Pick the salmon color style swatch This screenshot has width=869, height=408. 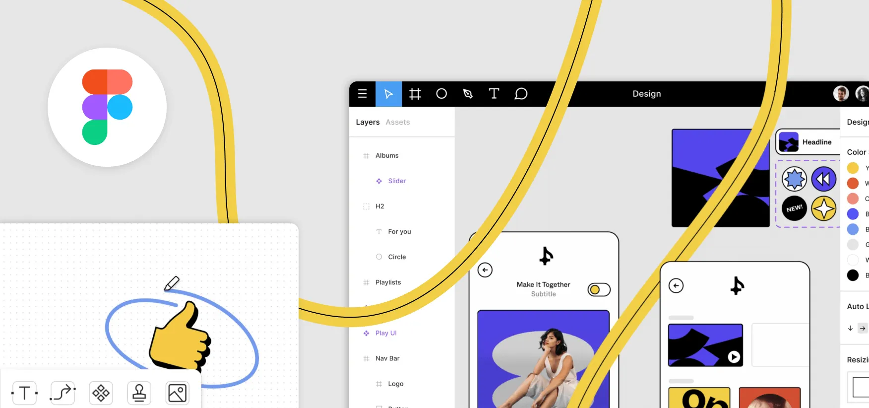point(853,199)
